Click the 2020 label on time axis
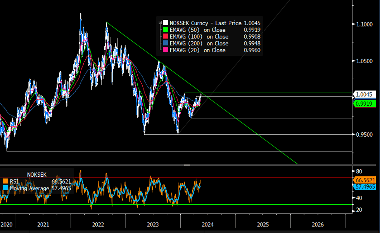Viewport: 380px width, 233px height. click(x=6, y=225)
